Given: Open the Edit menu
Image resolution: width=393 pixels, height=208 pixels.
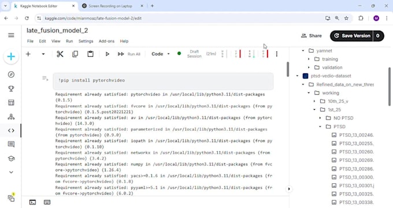Looking at the screenshot, I should click(x=42, y=41).
